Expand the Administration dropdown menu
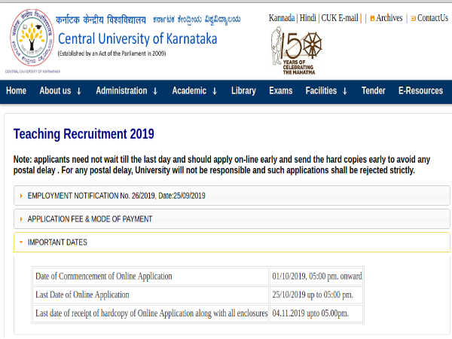Viewport: 452px width, 339px height. 127,91
